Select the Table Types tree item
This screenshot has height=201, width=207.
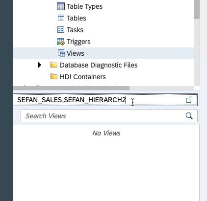pos(84,6)
